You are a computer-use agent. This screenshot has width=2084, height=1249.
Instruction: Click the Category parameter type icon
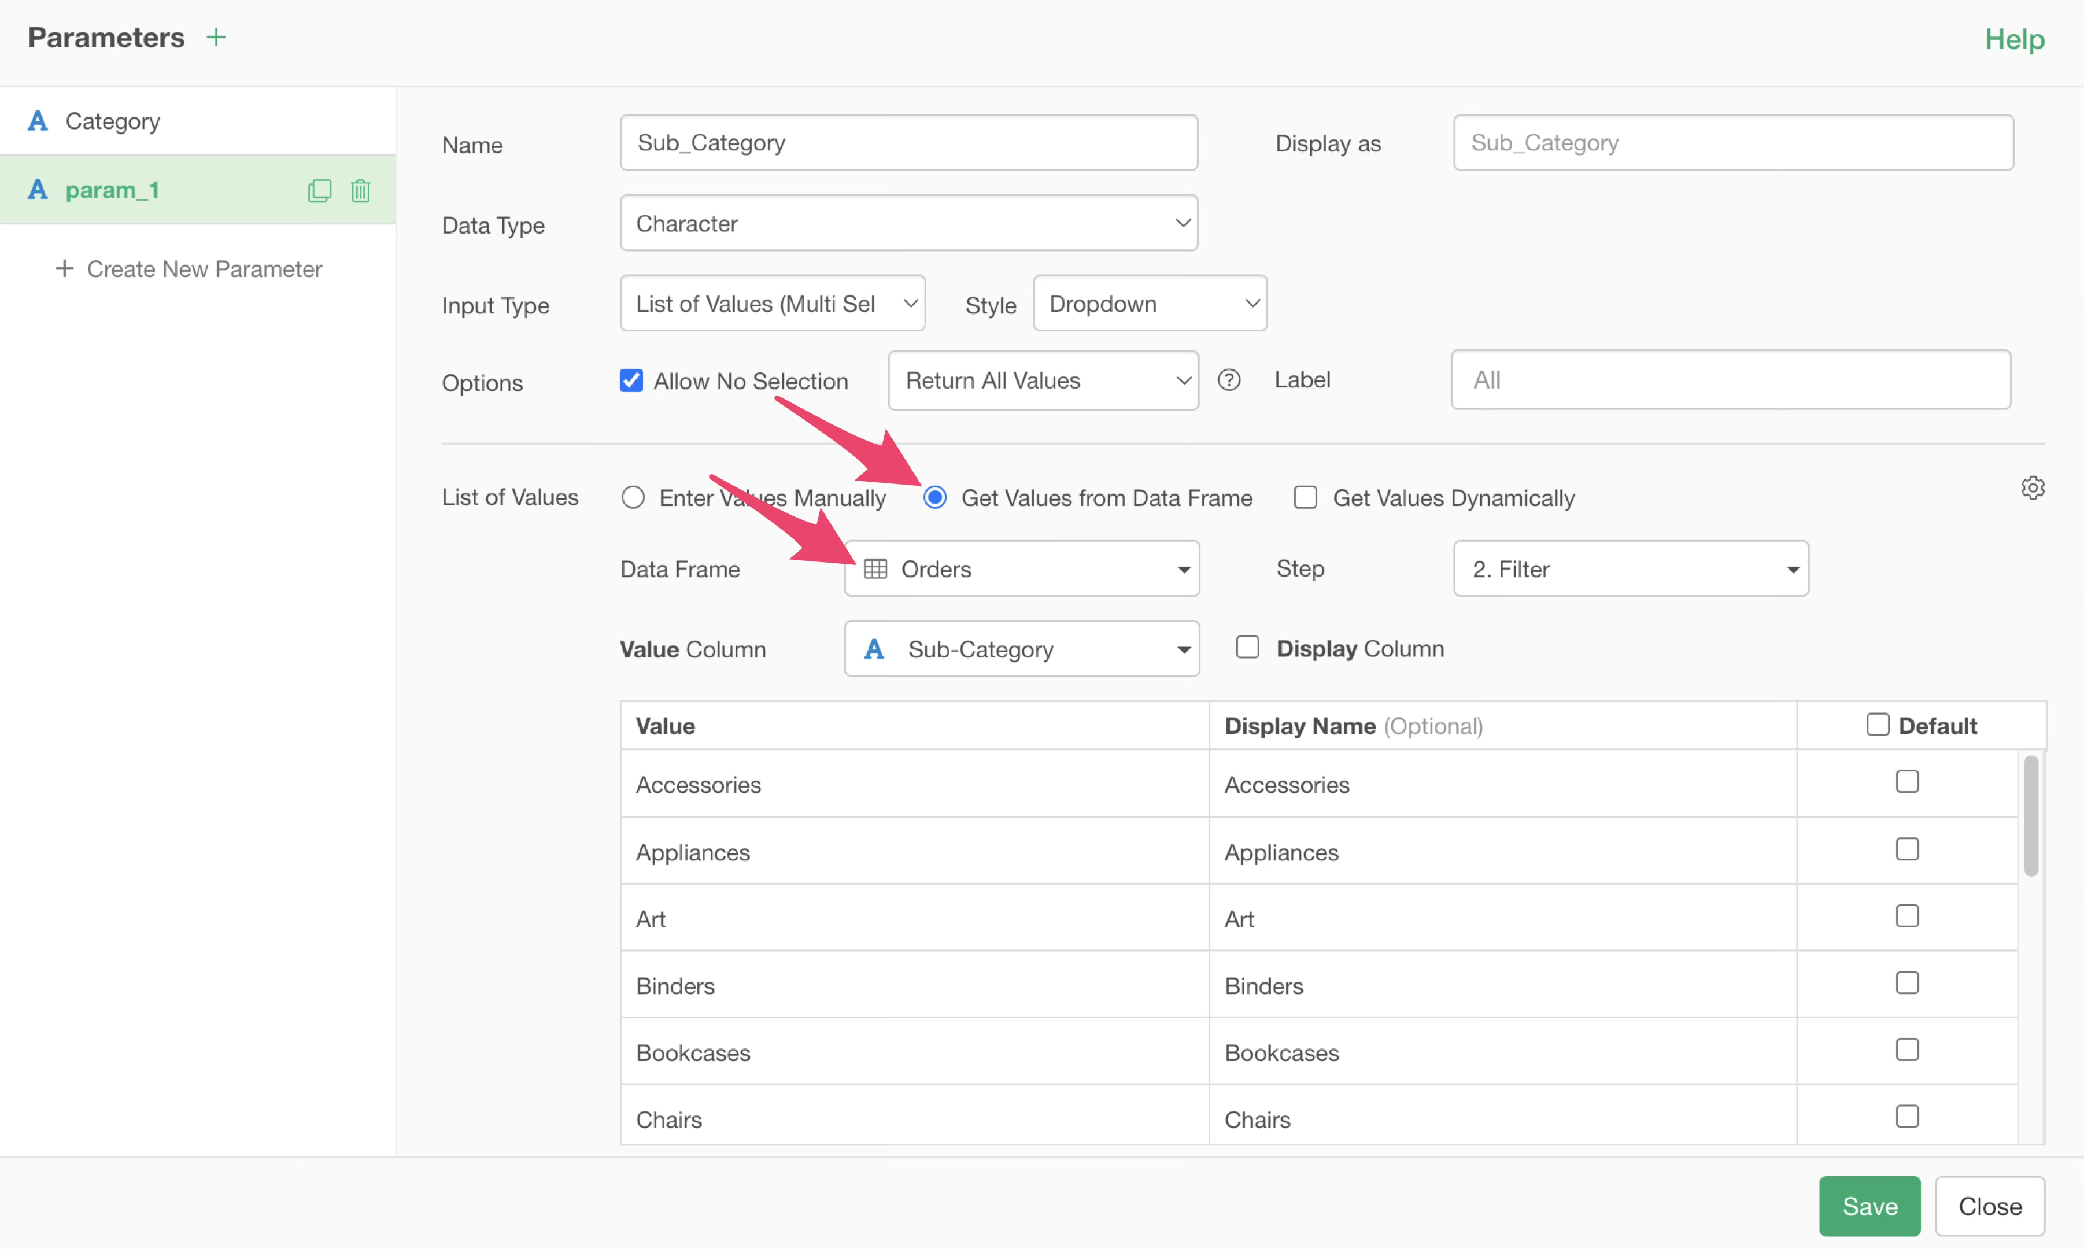[x=38, y=121]
